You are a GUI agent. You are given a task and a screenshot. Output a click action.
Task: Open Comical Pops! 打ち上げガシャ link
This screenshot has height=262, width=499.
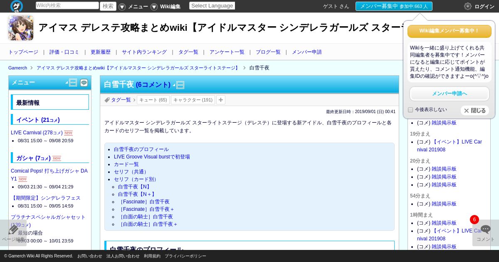point(49,175)
